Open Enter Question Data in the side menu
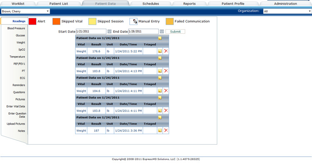312x165 pixels. 17,115
